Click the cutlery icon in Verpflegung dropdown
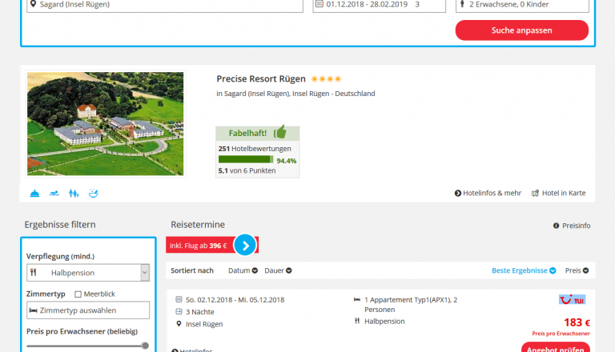Viewport: 615px width, 352px height. (x=34, y=273)
